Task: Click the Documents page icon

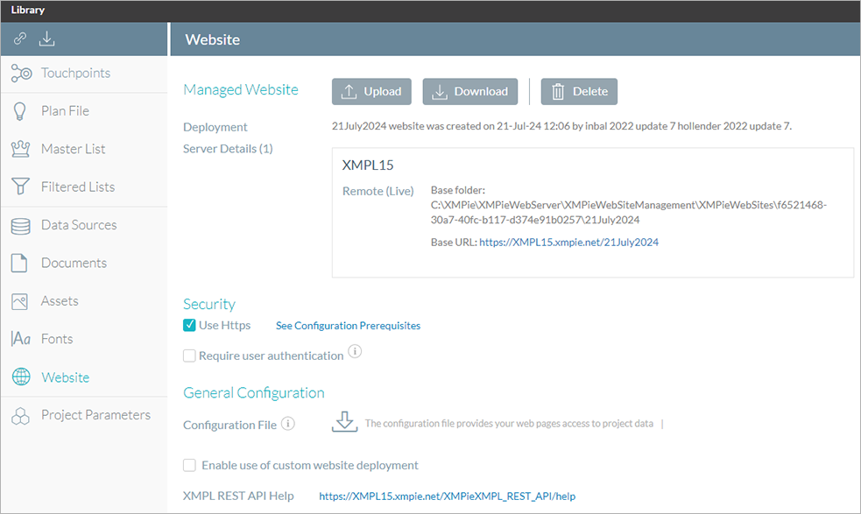Action: pyautogui.click(x=19, y=263)
